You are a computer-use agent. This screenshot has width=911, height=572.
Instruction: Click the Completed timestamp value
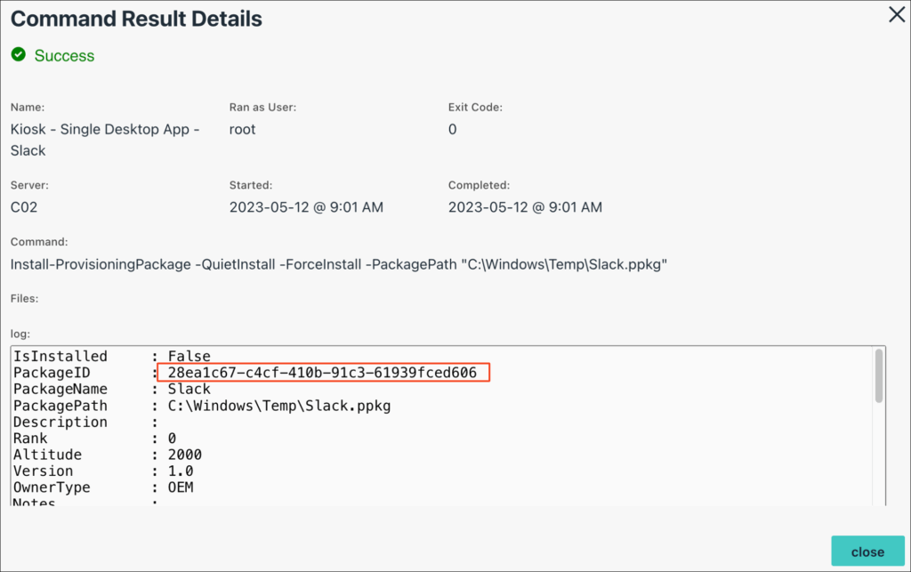(525, 207)
